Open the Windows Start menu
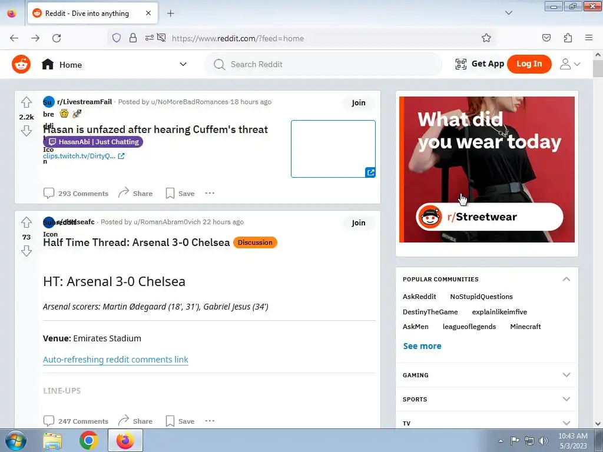This screenshot has height=452, width=603. pyautogui.click(x=16, y=440)
